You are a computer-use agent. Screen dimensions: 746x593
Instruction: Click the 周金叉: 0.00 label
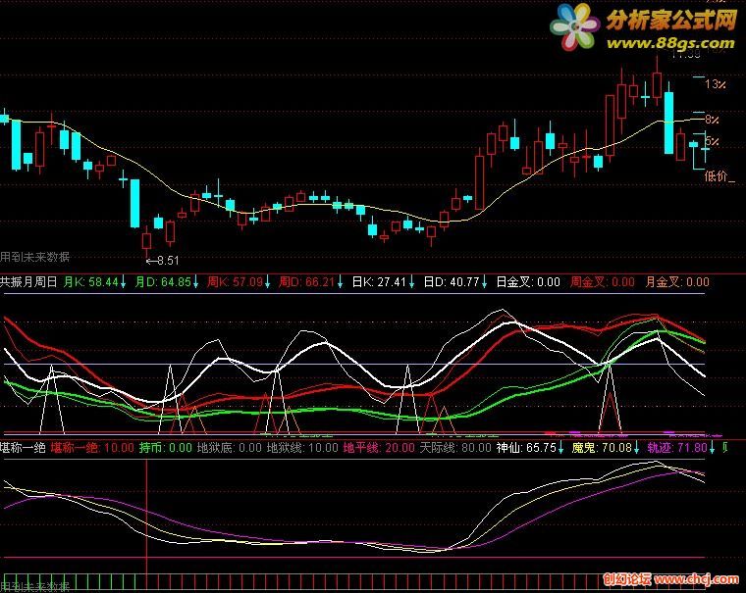603,282
